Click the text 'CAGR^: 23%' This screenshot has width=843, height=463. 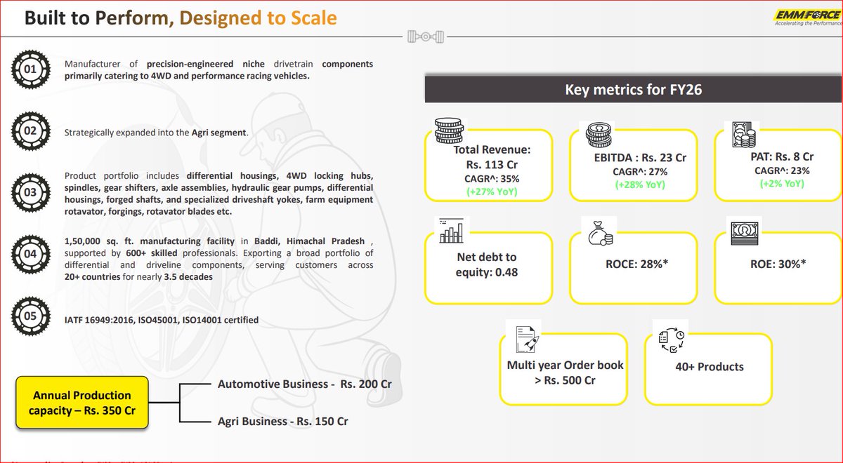[782, 170]
